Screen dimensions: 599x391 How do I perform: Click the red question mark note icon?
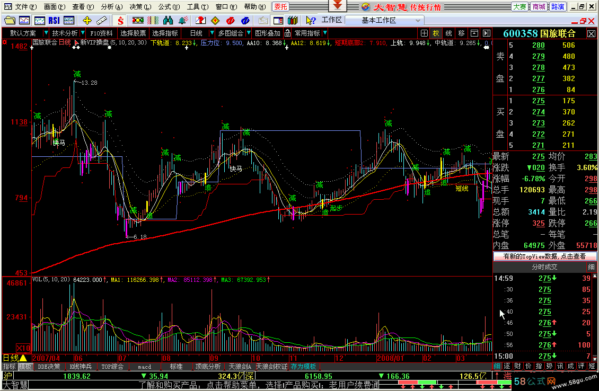coord(200,20)
